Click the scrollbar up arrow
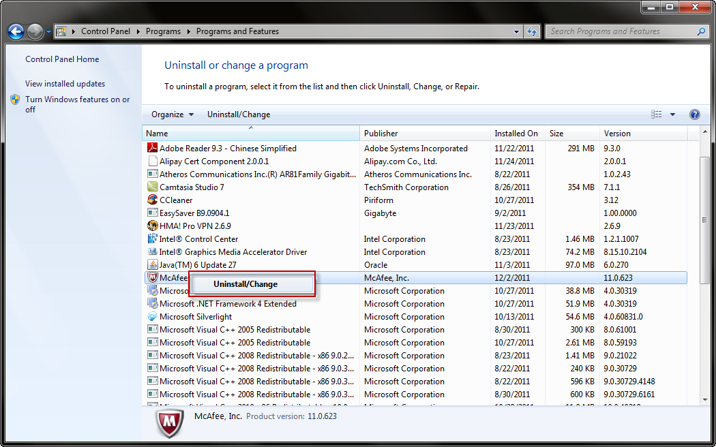The height and width of the screenshot is (447, 716). click(704, 132)
